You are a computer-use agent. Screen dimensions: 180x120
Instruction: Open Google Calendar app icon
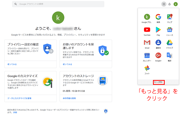(147, 57)
